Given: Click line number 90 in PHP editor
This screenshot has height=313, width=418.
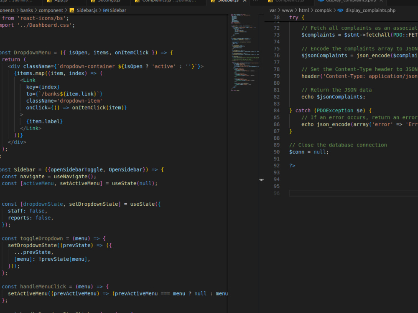Looking at the screenshot, I should pos(277,152).
